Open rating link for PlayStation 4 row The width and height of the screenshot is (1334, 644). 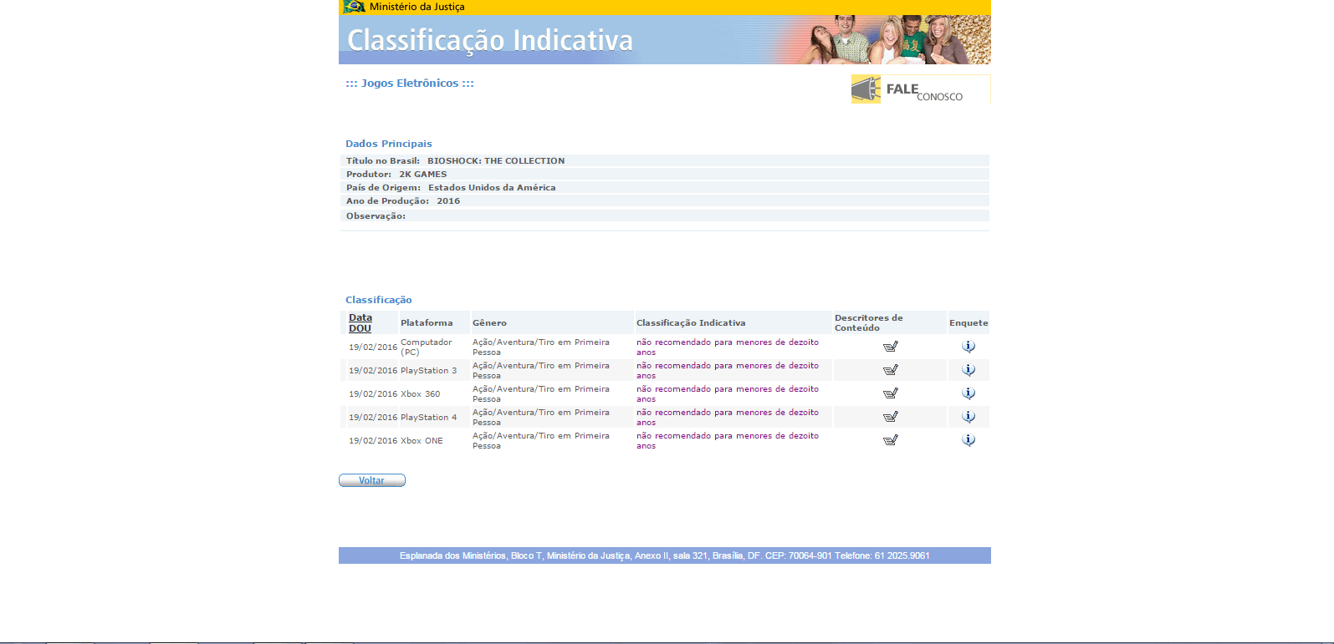click(727, 413)
